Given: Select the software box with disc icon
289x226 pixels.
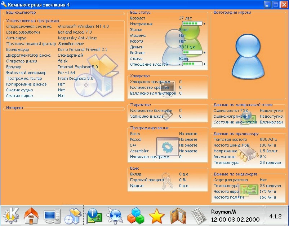Looking at the screenshot, I should pos(73,216).
